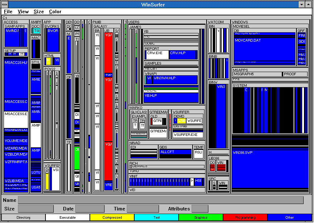Click the Date field
Viewport: 314px width, 223px height.
coord(90,209)
